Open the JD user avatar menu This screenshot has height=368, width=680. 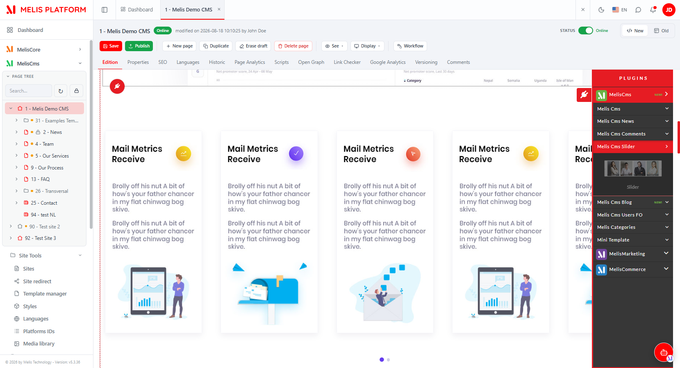[x=669, y=10]
